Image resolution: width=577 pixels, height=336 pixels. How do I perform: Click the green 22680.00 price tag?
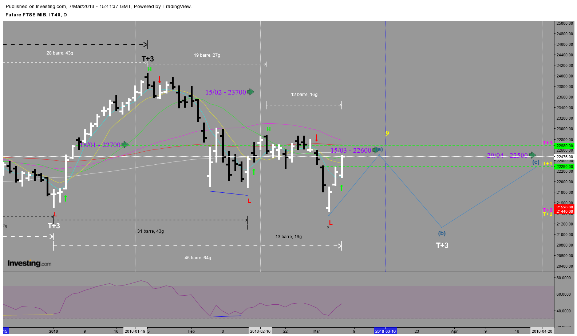pos(564,146)
